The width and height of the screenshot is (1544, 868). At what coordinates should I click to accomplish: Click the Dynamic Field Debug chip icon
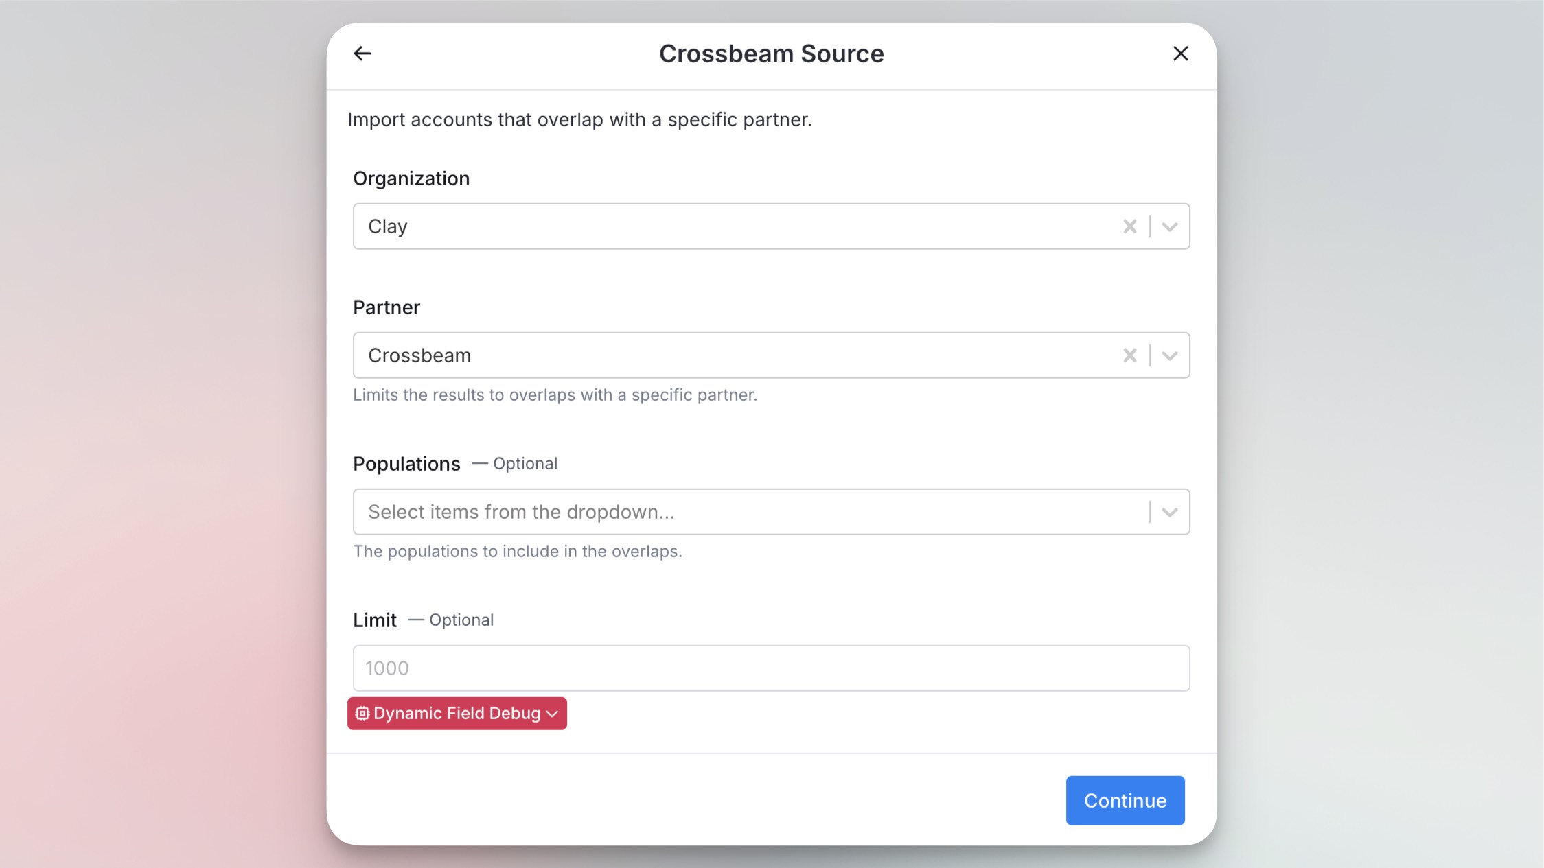(x=362, y=714)
